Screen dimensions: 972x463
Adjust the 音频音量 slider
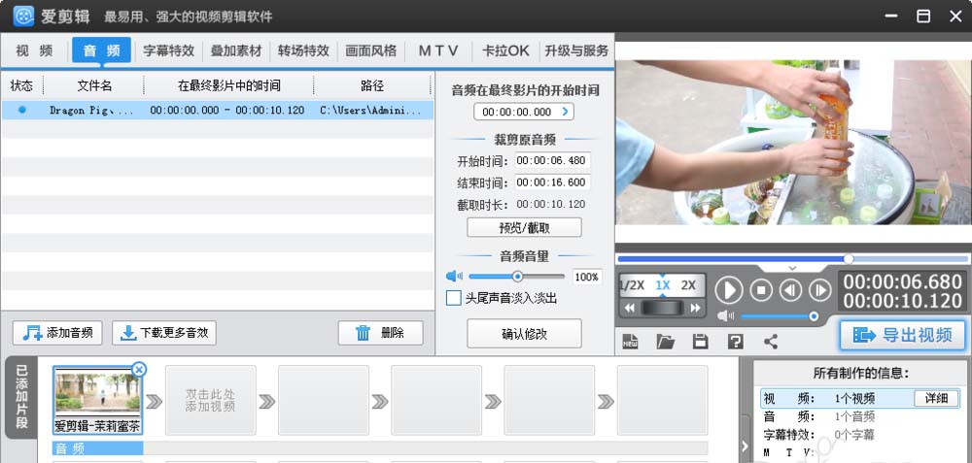[516, 276]
